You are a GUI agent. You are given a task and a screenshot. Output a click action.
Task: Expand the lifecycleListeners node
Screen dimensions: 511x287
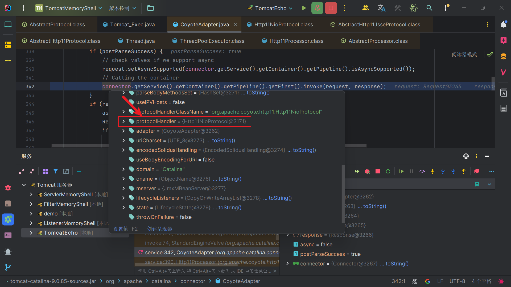pyautogui.click(x=123, y=198)
